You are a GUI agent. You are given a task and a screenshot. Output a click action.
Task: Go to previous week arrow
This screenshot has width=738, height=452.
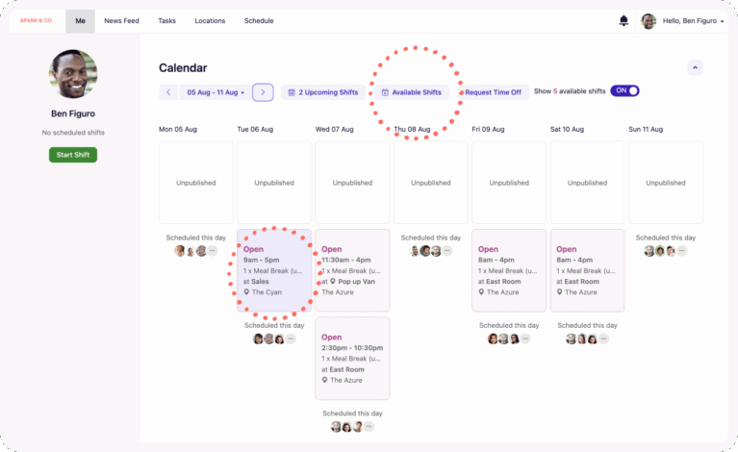(168, 92)
